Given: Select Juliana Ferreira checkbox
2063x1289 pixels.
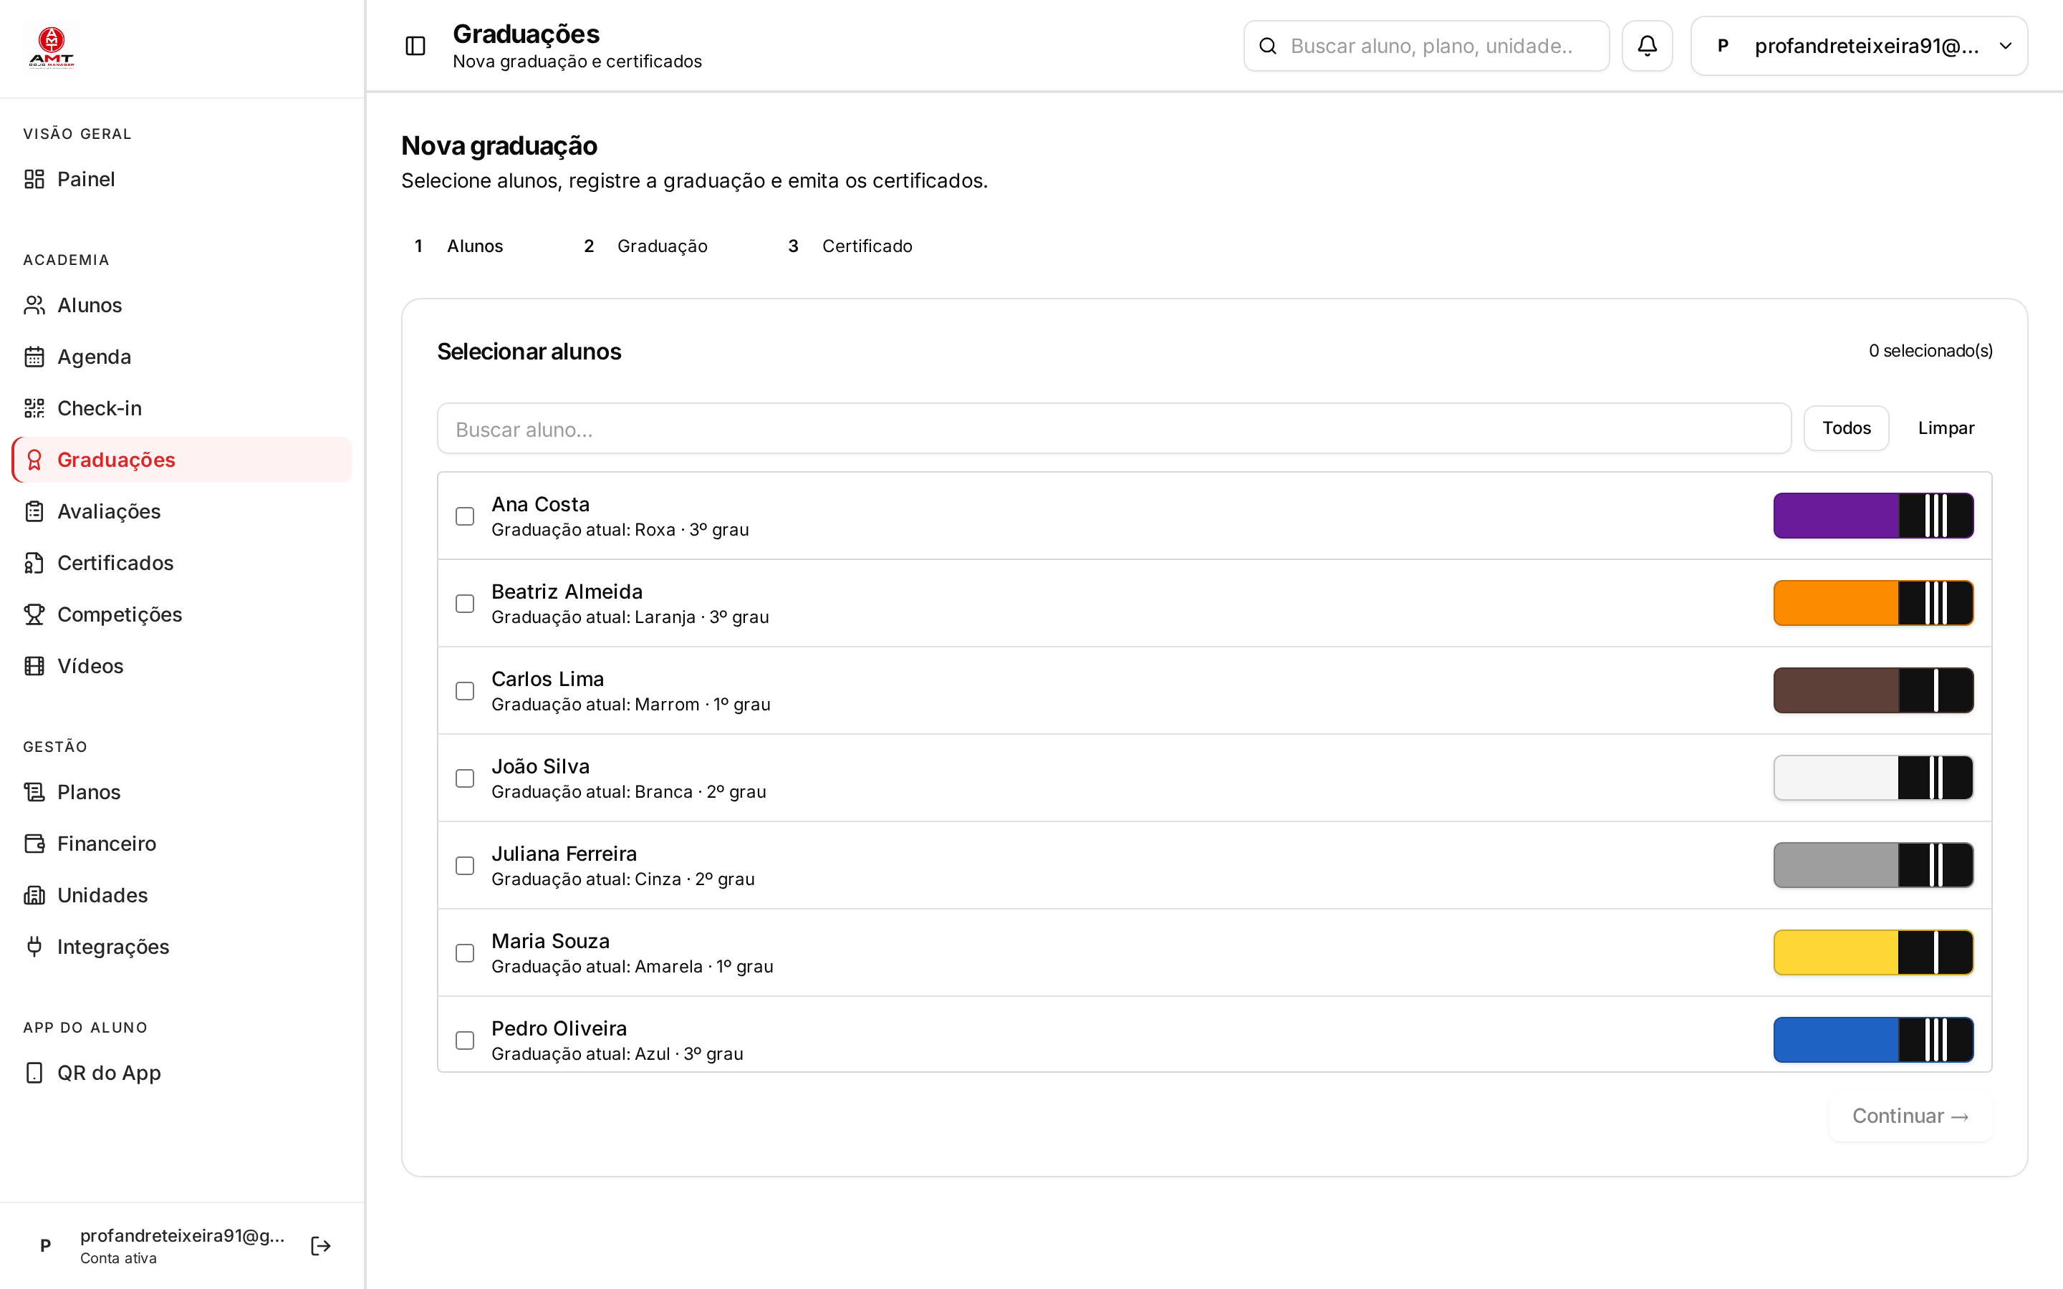Looking at the screenshot, I should (465, 866).
